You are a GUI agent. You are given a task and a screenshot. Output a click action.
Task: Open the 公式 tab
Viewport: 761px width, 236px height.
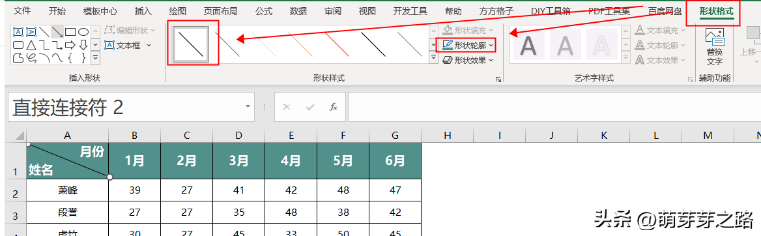click(263, 10)
